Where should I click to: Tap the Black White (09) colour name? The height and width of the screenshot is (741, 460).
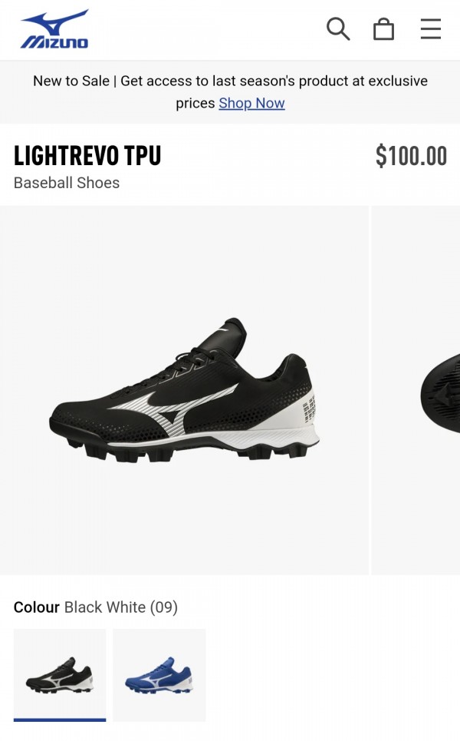pos(121,607)
